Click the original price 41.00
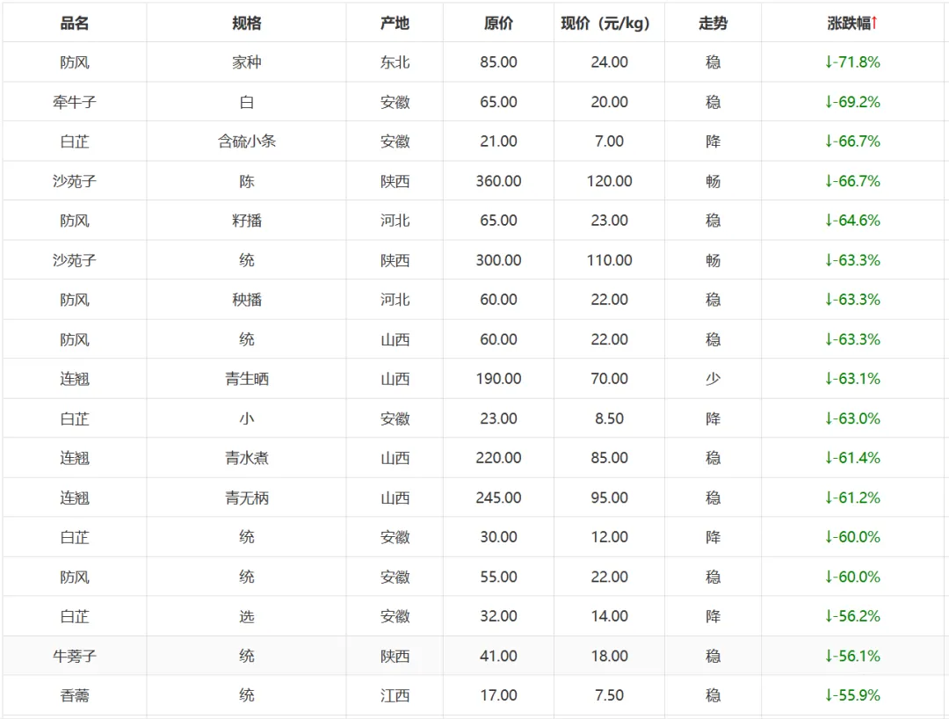Screen dimensions: 949x719 [x=498, y=656]
